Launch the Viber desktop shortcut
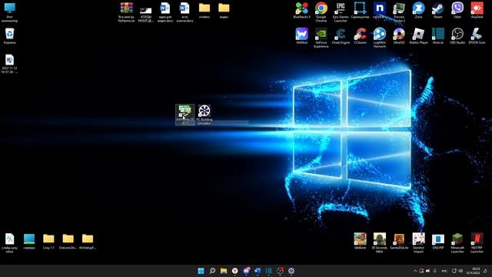The image size is (492, 277). [457, 11]
